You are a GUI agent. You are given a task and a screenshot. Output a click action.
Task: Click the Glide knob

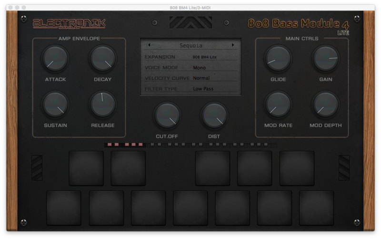point(278,58)
